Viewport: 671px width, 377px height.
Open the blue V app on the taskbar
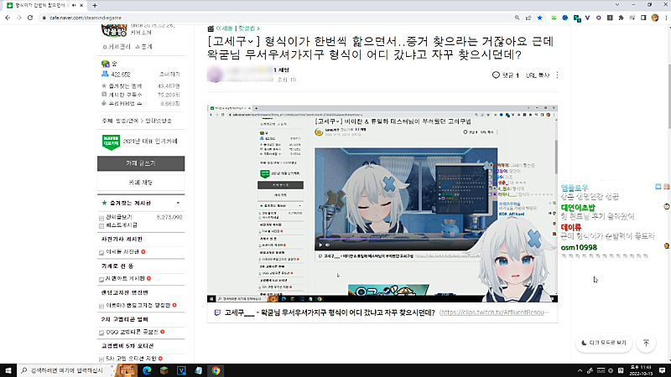coord(181,370)
